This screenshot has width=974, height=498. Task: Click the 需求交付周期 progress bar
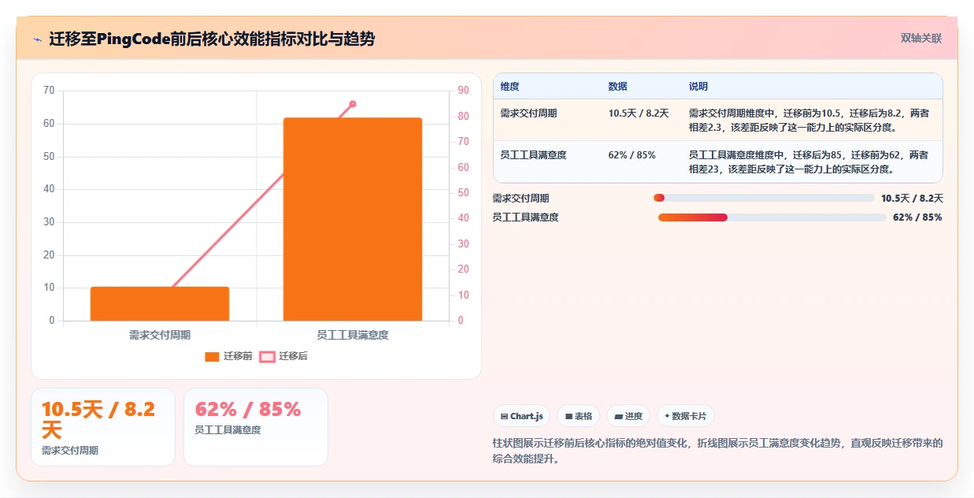click(x=764, y=198)
